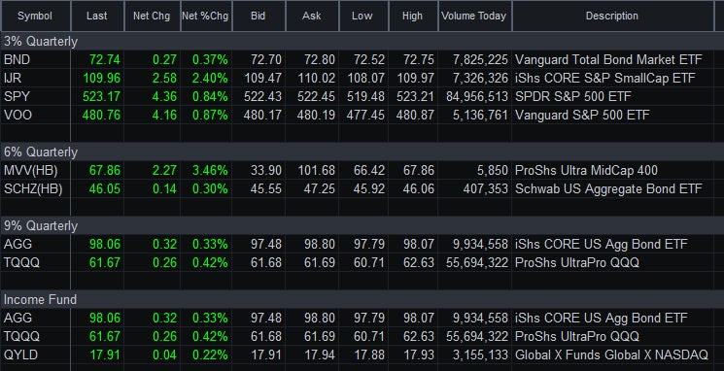Click SPY high 523.21
The height and width of the screenshot is (371, 724).
(416, 96)
